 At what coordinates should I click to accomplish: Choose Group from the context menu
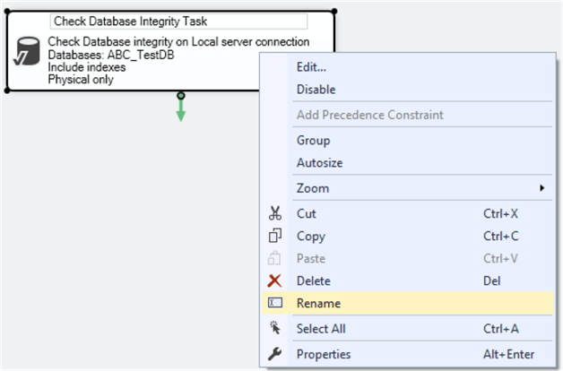coord(313,141)
